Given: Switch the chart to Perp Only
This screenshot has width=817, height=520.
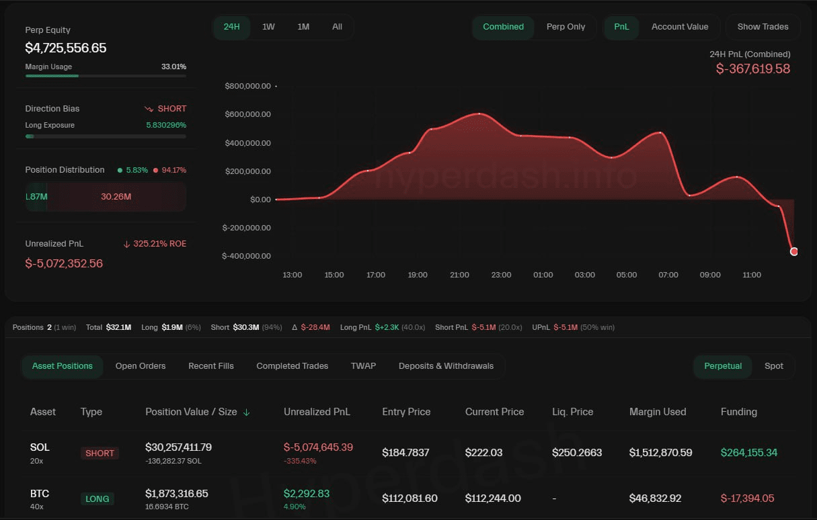Looking at the screenshot, I should pyautogui.click(x=566, y=27).
